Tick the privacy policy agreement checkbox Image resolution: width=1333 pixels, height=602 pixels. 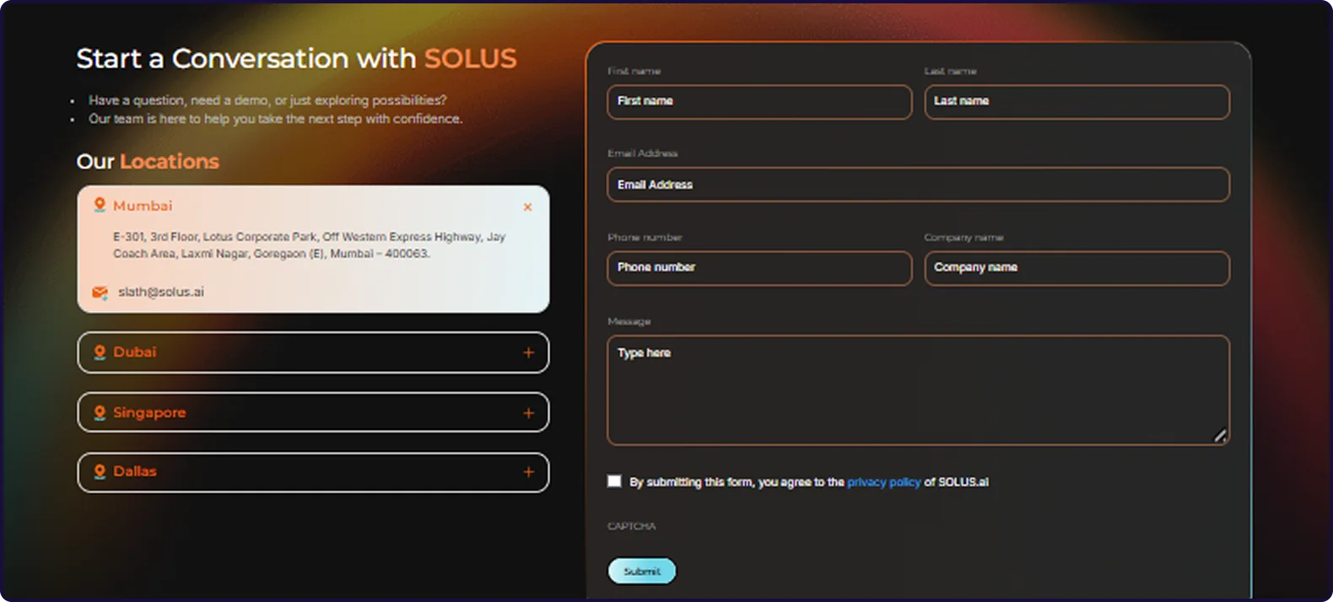[614, 481]
